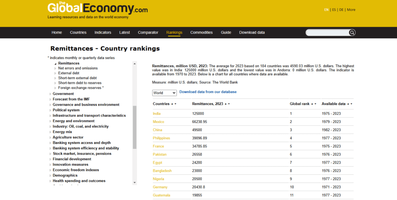Image resolution: width=397 pixels, height=200 pixels.
Task: Go to the Commodities menu
Action: 201,32
